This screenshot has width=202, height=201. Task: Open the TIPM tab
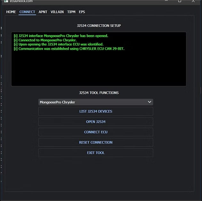pyautogui.click(x=71, y=12)
